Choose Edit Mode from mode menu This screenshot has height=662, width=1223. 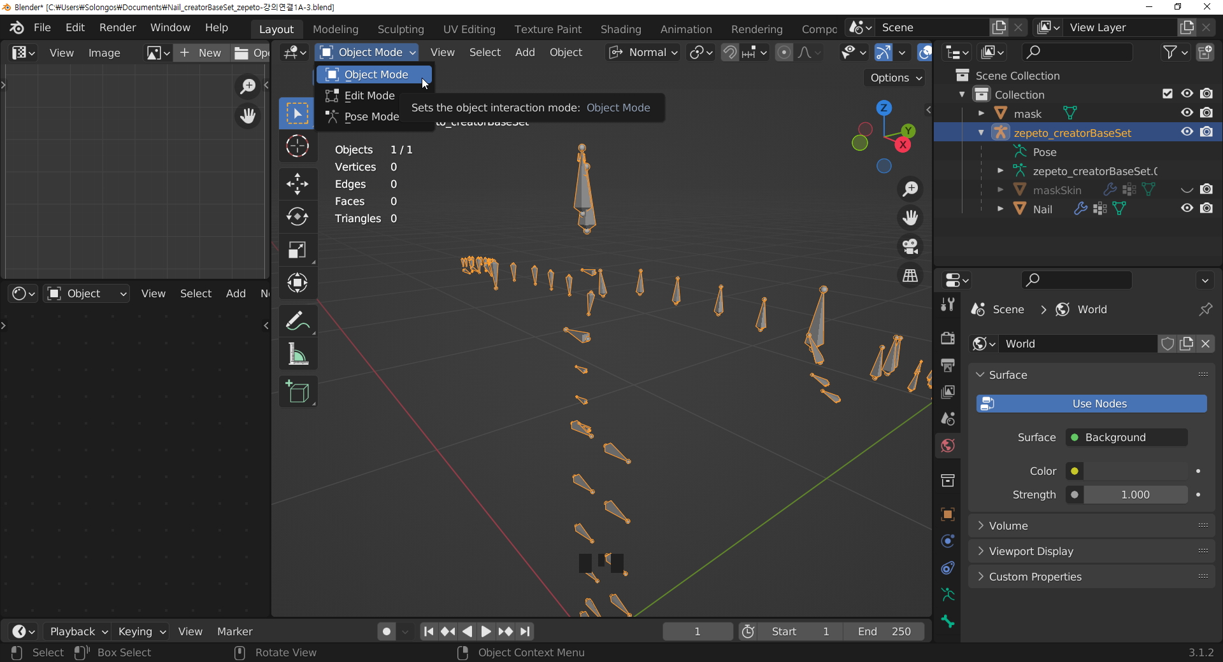(374, 95)
